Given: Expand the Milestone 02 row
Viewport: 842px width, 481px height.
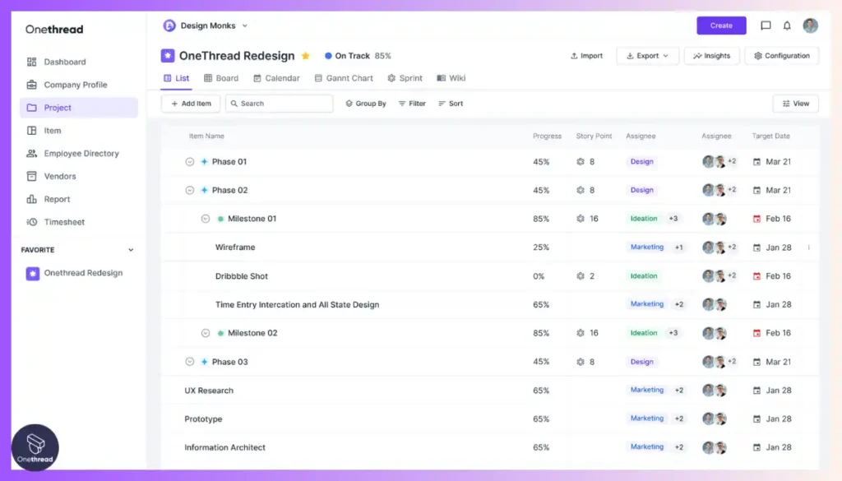Looking at the screenshot, I should coord(205,333).
